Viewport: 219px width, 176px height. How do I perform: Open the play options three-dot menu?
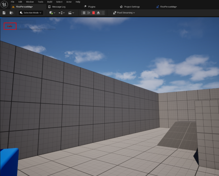pos(103,13)
